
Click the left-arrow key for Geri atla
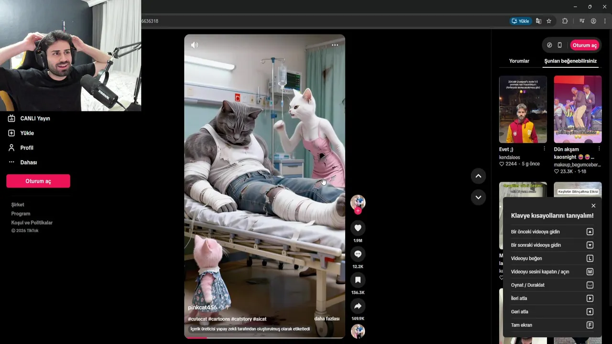pos(590,312)
